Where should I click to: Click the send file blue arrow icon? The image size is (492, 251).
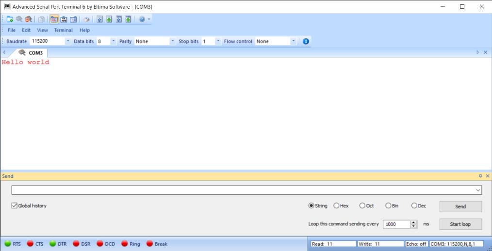click(99, 19)
